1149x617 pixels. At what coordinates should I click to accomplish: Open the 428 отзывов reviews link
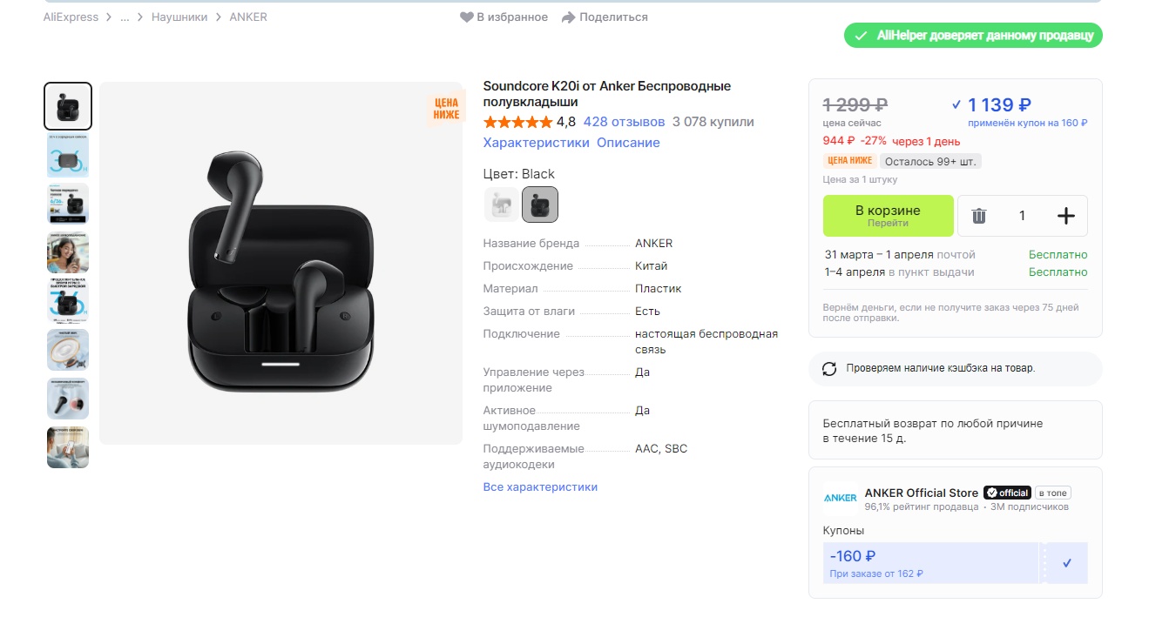(x=624, y=122)
